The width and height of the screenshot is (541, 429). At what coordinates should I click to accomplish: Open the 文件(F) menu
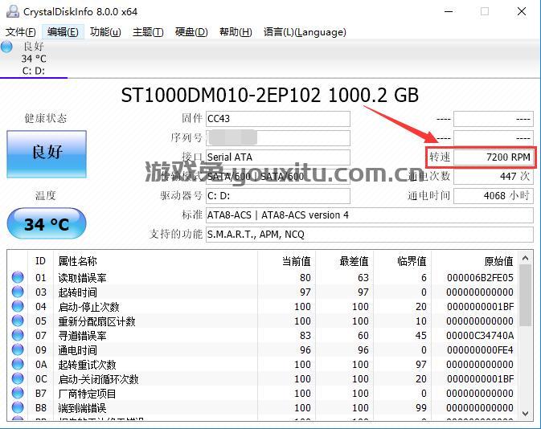tap(21, 32)
